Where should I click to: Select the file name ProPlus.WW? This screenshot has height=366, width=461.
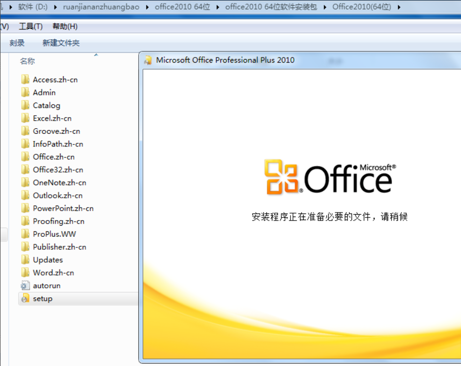pos(54,234)
